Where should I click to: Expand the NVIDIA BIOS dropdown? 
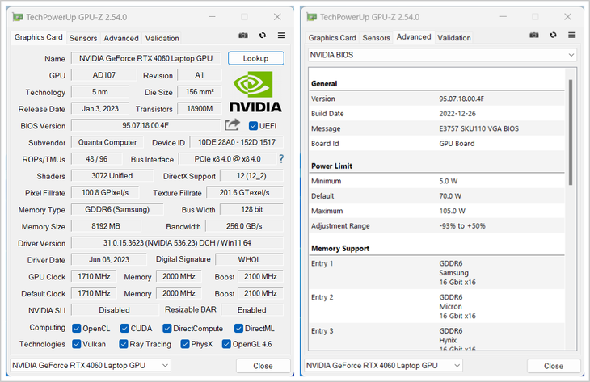[x=442, y=55]
